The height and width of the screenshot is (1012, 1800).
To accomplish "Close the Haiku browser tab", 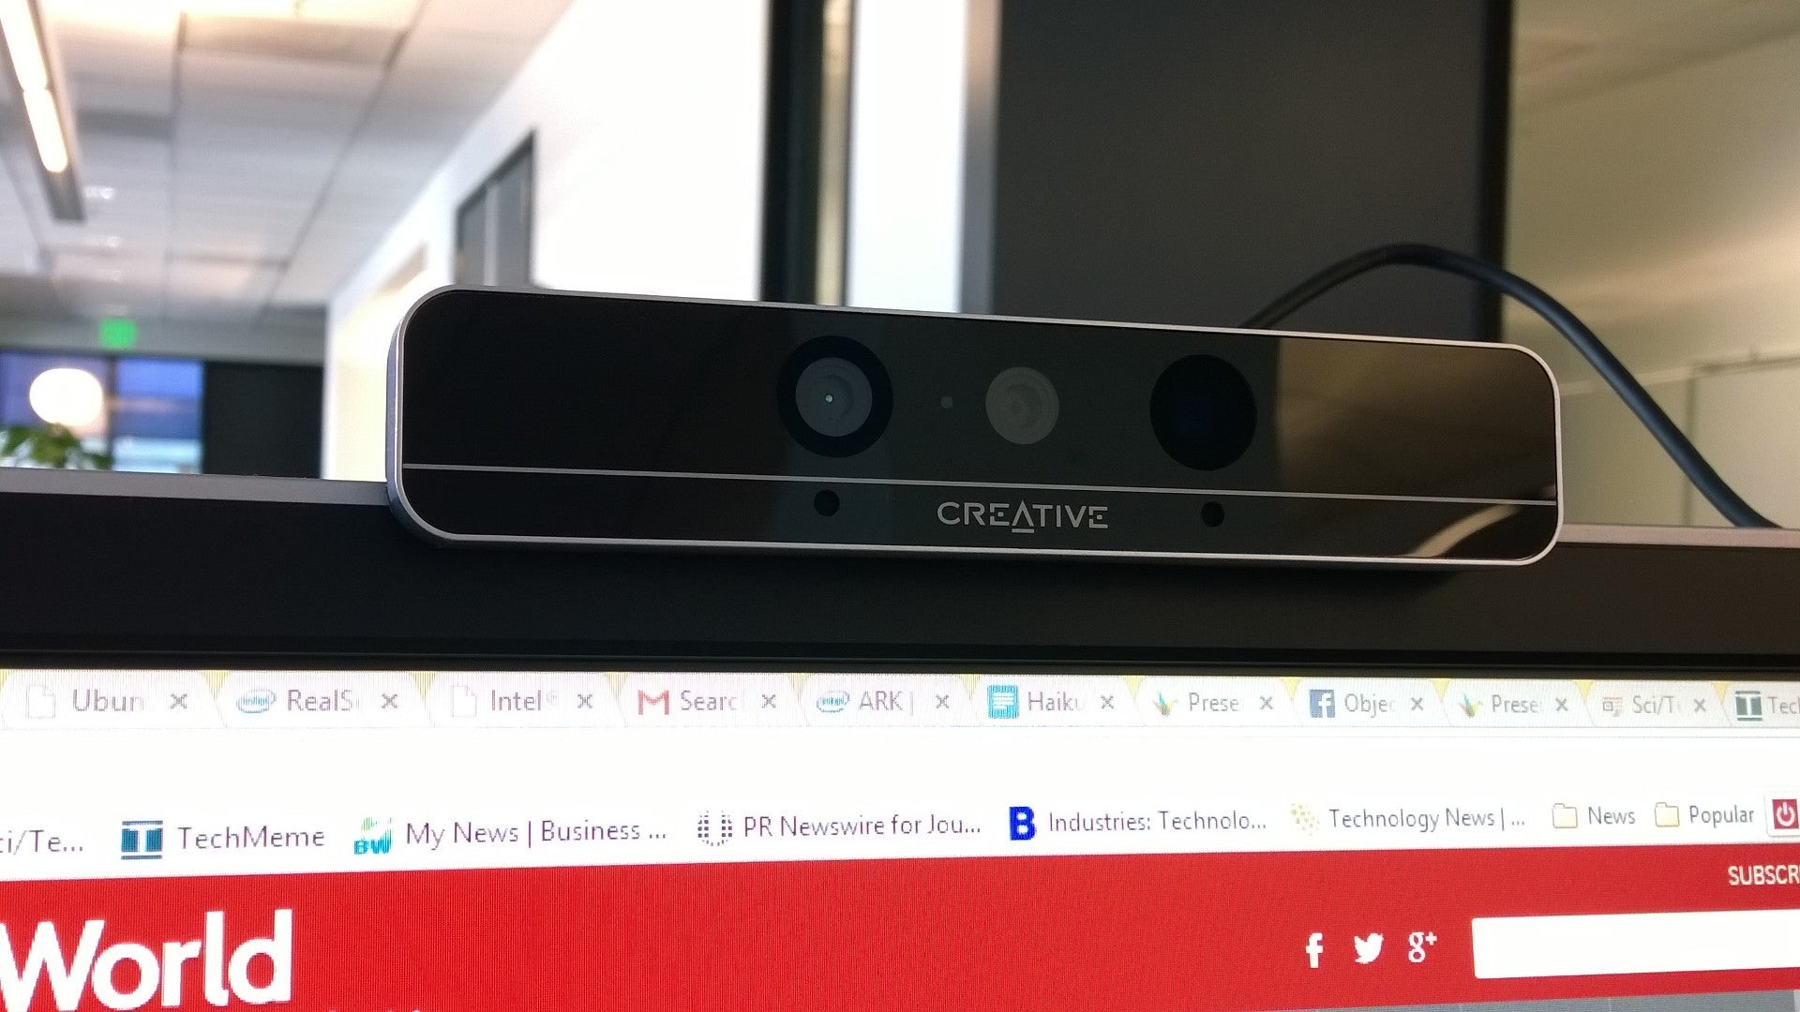I will pos(1106,702).
